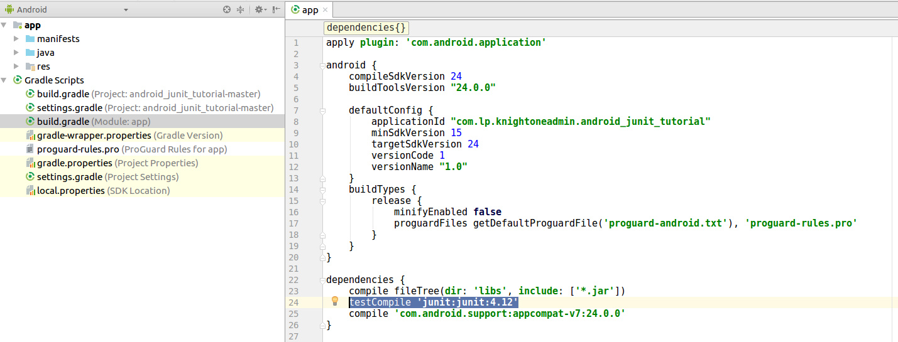Fold the defaultConfig block in gutter
This screenshot has height=342, width=898.
click(322, 110)
